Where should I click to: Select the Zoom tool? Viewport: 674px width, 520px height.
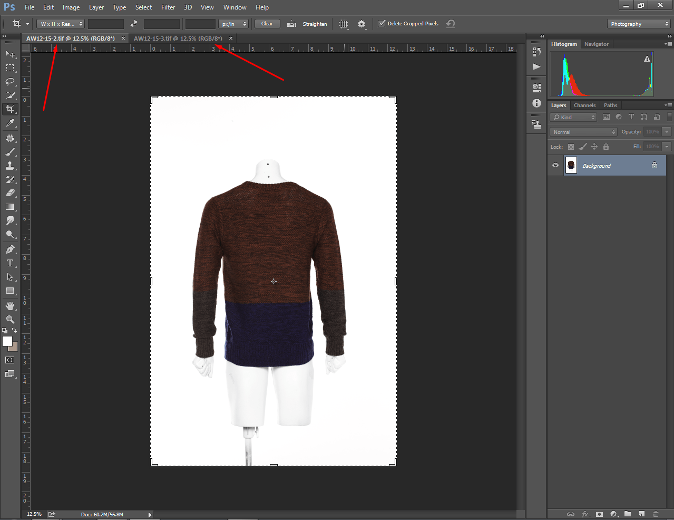10,320
